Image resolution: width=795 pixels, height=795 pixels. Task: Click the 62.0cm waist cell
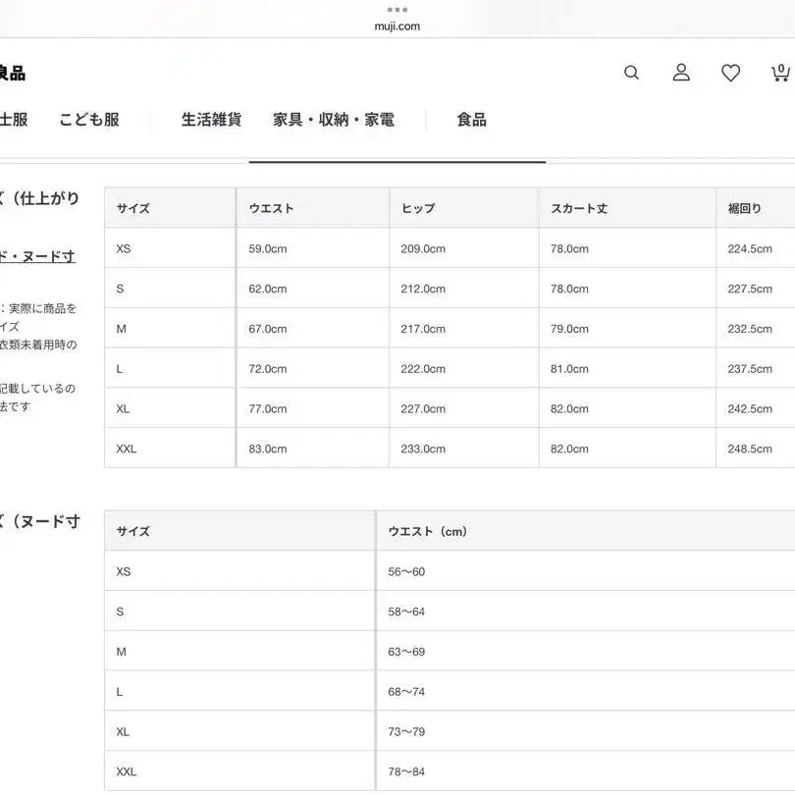click(313, 289)
